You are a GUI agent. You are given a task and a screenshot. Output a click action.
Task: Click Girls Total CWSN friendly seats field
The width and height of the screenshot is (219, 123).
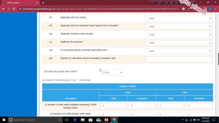170,114
